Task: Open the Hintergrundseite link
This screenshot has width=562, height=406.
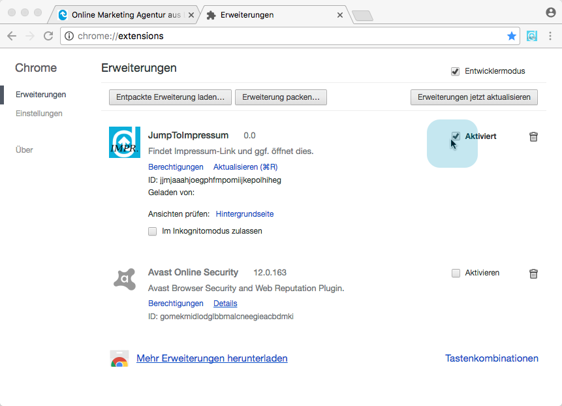Action: click(245, 214)
